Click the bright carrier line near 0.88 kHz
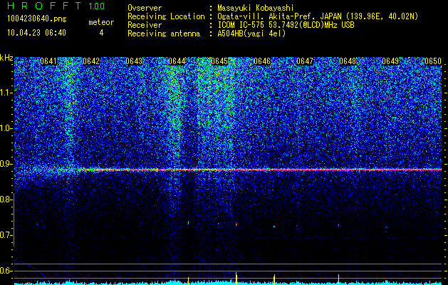The width and height of the screenshot is (448, 285). tap(259, 170)
